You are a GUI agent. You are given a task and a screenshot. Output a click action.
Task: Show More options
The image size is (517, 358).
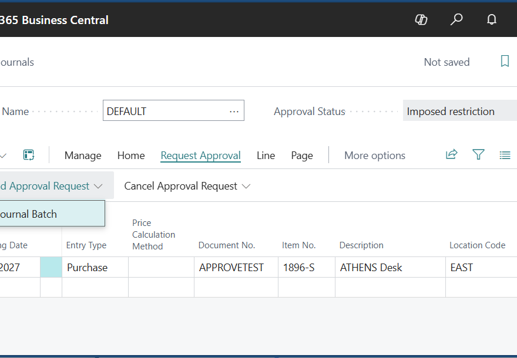(x=375, y=156)
